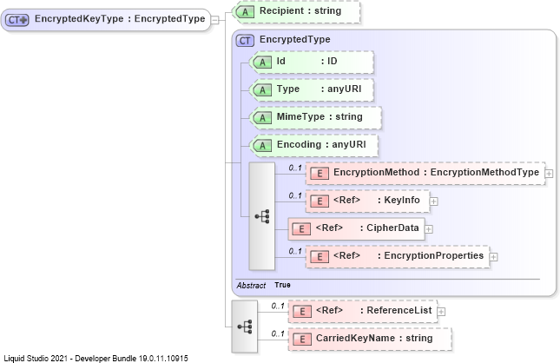560x363 pixels.
Task: Click the E icon of KeyInfo reference
Action: tap(320, 201)
